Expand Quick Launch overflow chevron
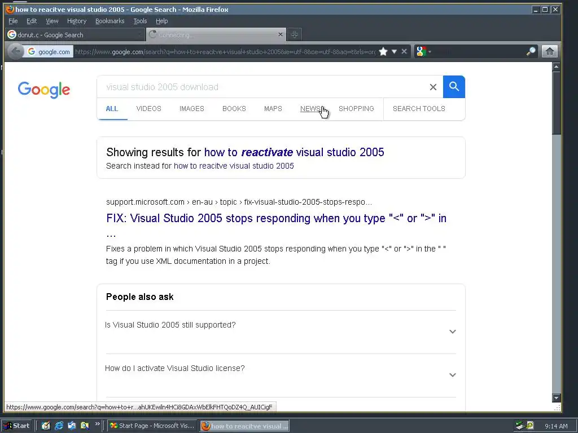The width and height of the screenshot is (578, 433). (97, 424)
